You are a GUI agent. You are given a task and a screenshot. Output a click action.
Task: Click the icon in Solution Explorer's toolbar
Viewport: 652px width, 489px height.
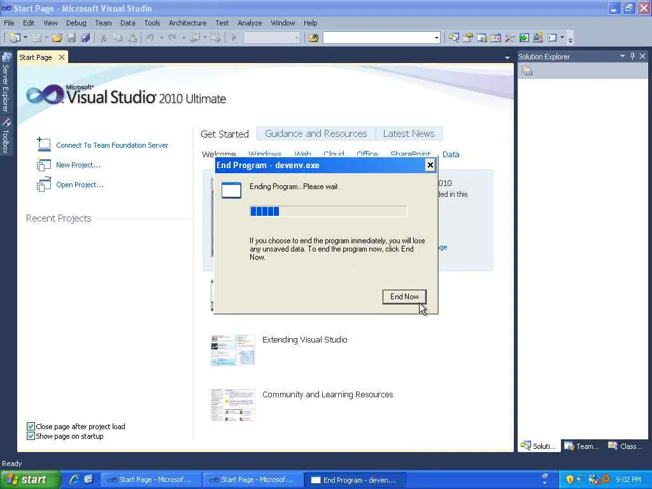[527, 71]
